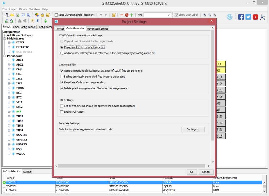Collapse the MiddleWares tree group
Viewport: 269px width, 196px height.
tap(5, 39)
